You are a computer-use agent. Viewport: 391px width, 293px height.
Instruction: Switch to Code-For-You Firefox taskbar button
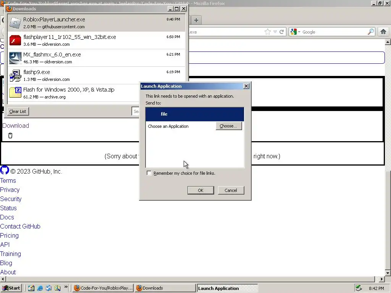pos(103,288)
